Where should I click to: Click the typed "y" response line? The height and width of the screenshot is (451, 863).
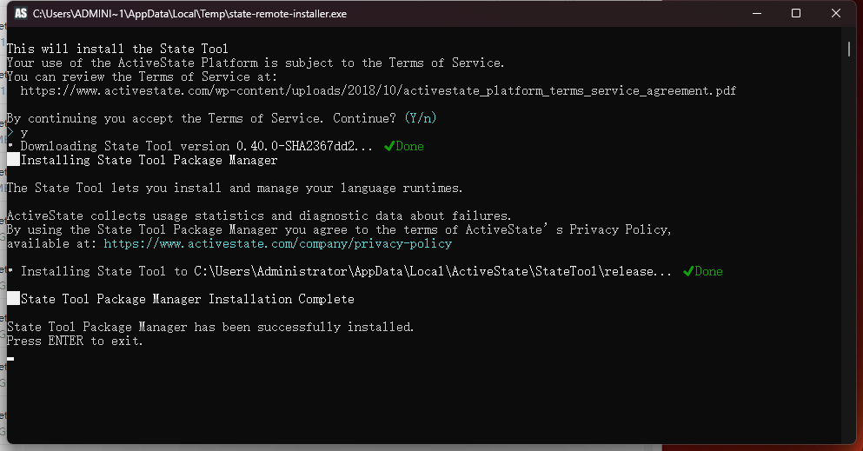[23, 132]
